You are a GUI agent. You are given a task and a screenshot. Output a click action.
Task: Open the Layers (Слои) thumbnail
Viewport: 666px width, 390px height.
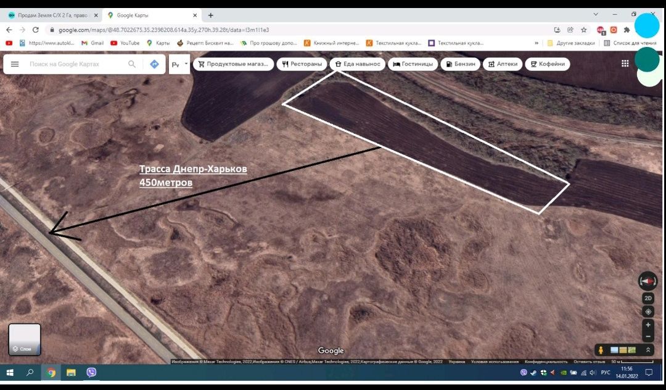pos(25,339)
